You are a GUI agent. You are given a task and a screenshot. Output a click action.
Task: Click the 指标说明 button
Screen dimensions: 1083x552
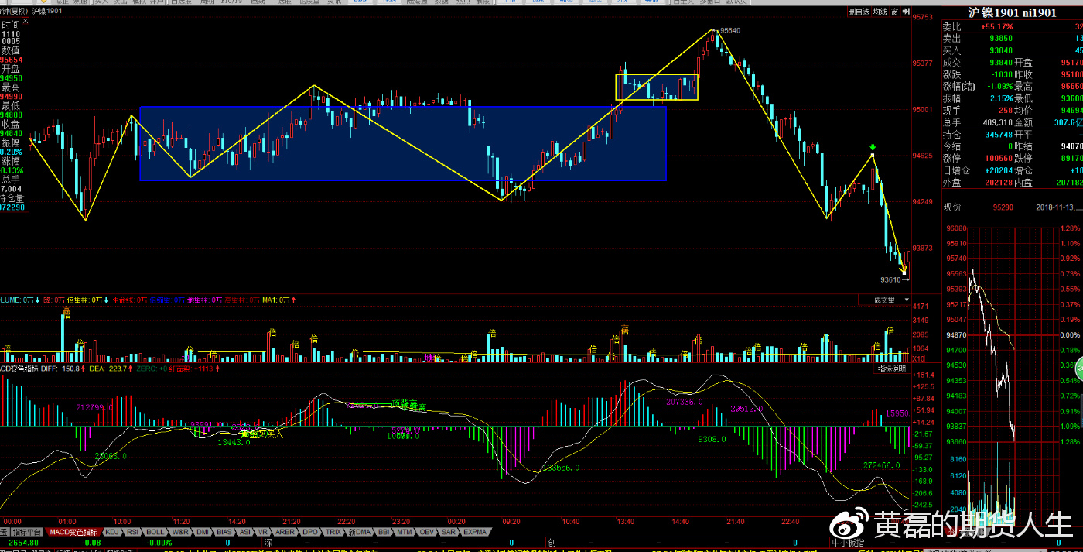892,369
